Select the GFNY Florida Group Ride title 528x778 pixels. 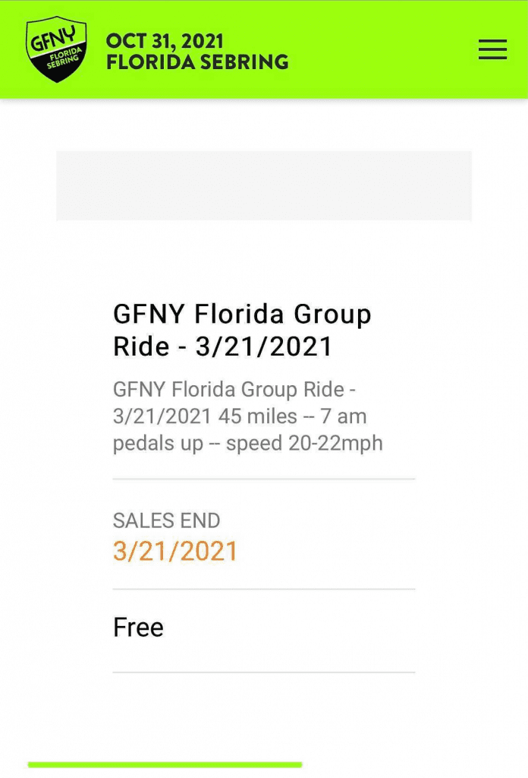pyautogui.click(x=242, y=330)
